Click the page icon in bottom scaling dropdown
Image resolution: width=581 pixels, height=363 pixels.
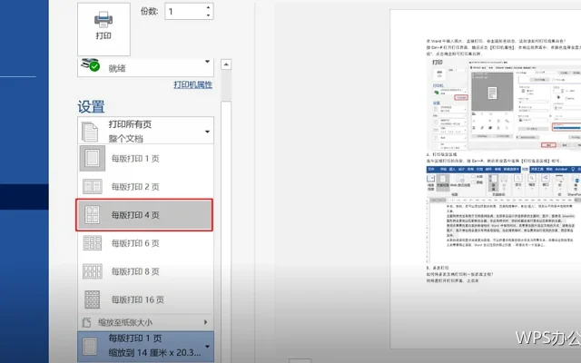89,347
